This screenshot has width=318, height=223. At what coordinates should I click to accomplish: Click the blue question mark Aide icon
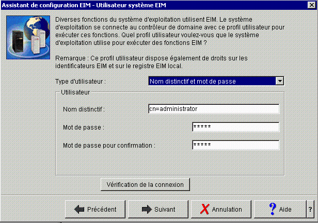273,209
